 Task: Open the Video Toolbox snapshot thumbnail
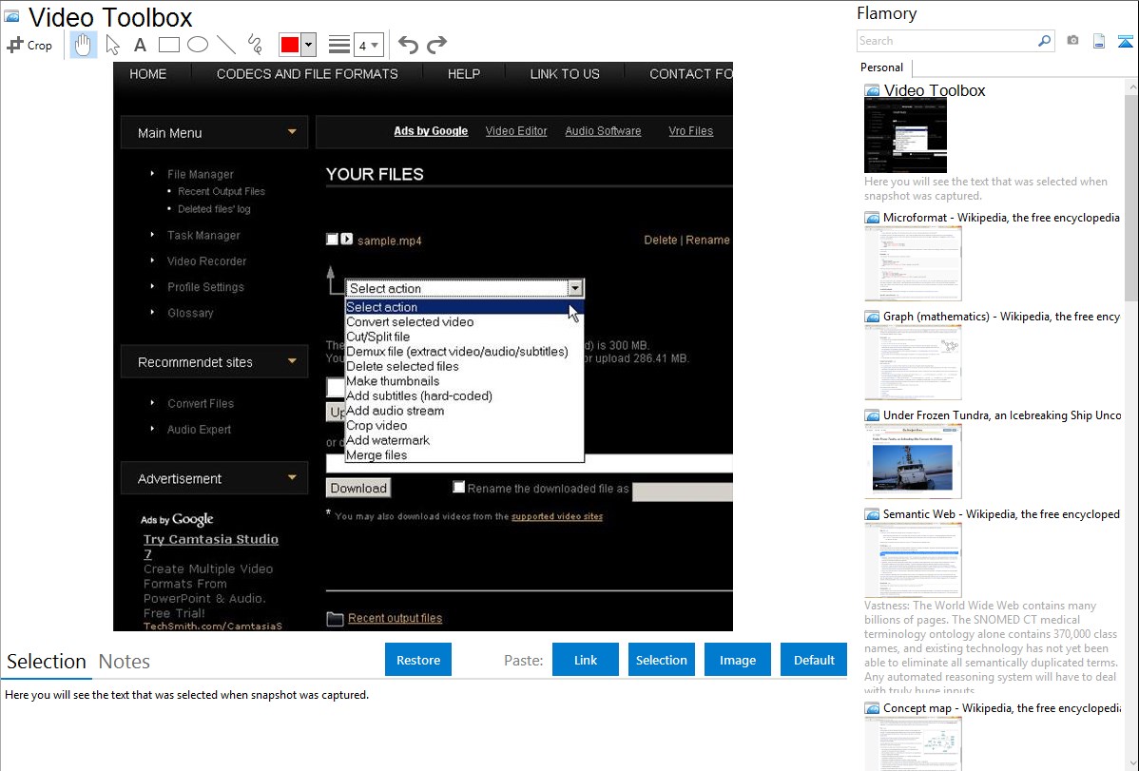(905, 135)
